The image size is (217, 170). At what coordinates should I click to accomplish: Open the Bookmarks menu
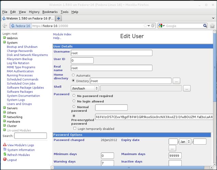coord(50,12)
